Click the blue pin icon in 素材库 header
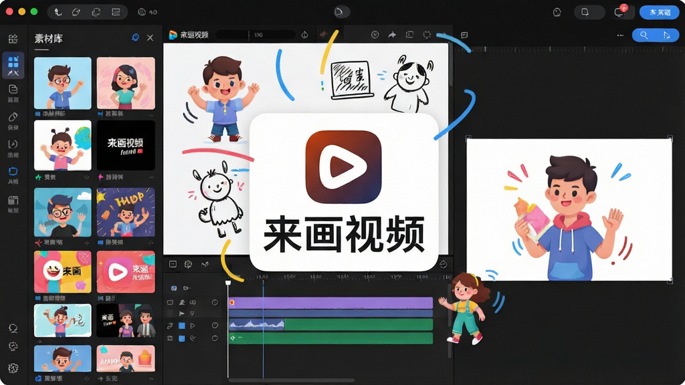Screen dimensions: 685x385 (135, 37)
